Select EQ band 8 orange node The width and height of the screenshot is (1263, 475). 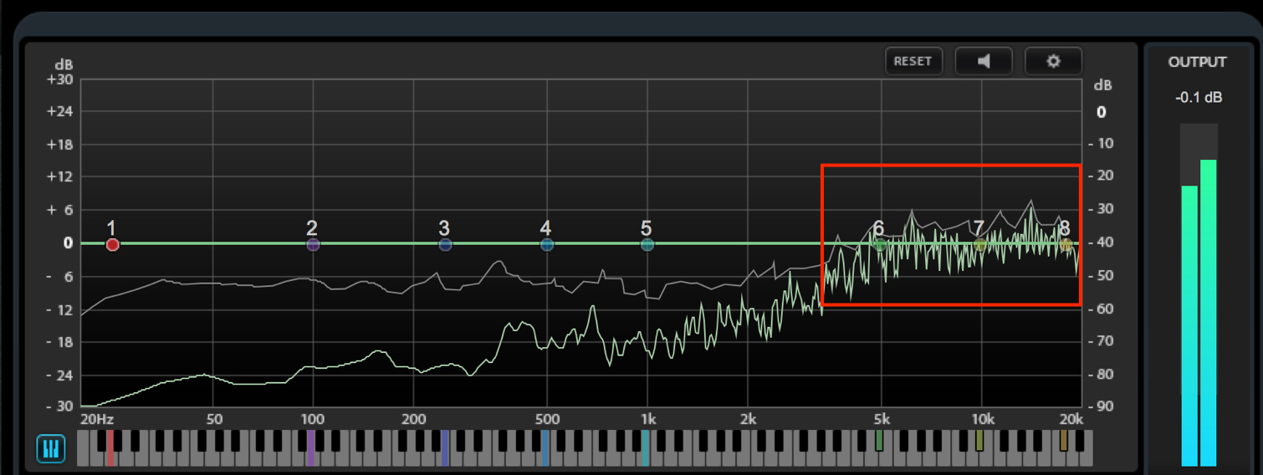click(x=1066, y=244)
